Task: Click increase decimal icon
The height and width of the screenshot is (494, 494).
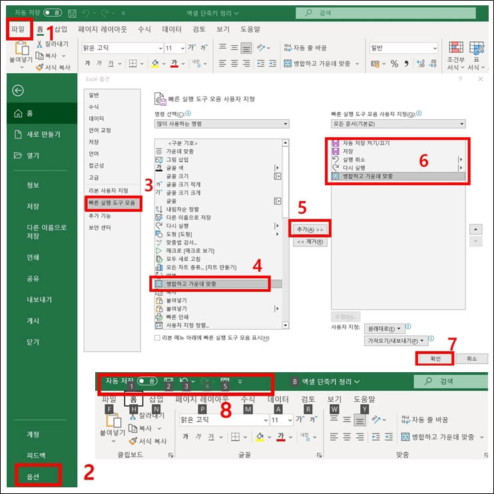Action: (x=421, y=64)
